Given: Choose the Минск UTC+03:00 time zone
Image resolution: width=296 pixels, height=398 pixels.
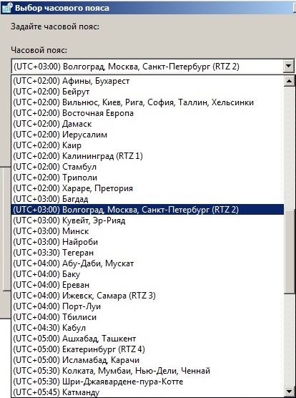Looking at the screenshot, I should [147, 231].
